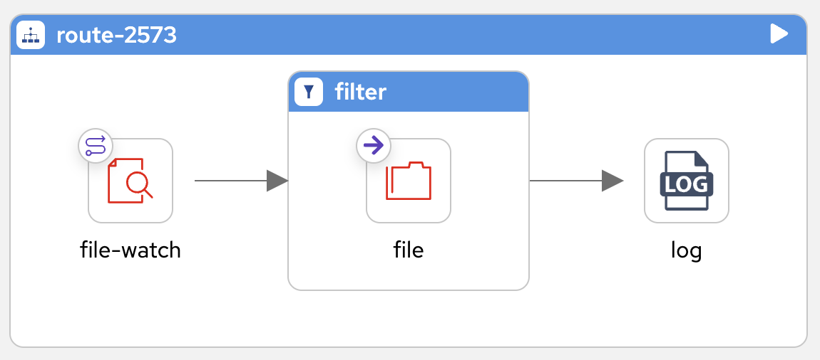
Task: Click the source badge on file-watch node
Action: [x=96, y=146]
